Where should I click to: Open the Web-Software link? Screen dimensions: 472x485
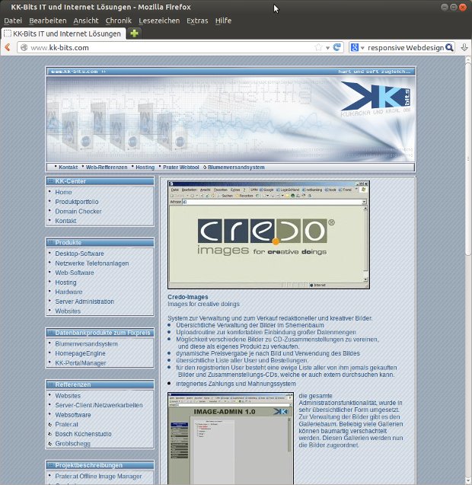pyautogui.click(x=75, y=273)
